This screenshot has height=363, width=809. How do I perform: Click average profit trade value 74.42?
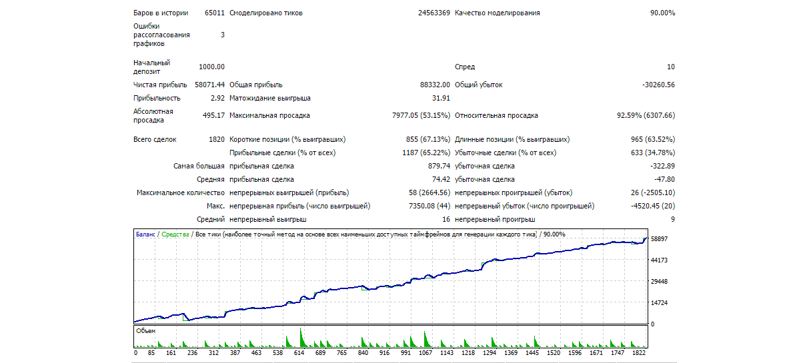(442, 179)
